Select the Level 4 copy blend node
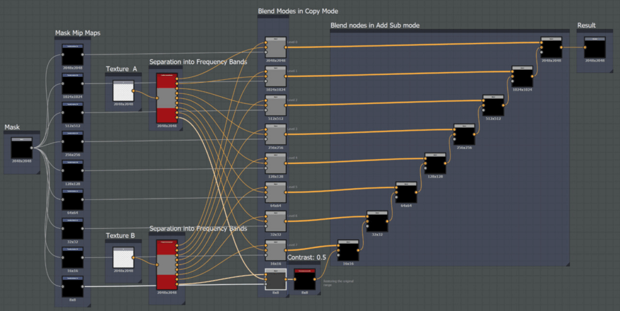This screenshot has width=620, height=311. (x=275, y=163)
